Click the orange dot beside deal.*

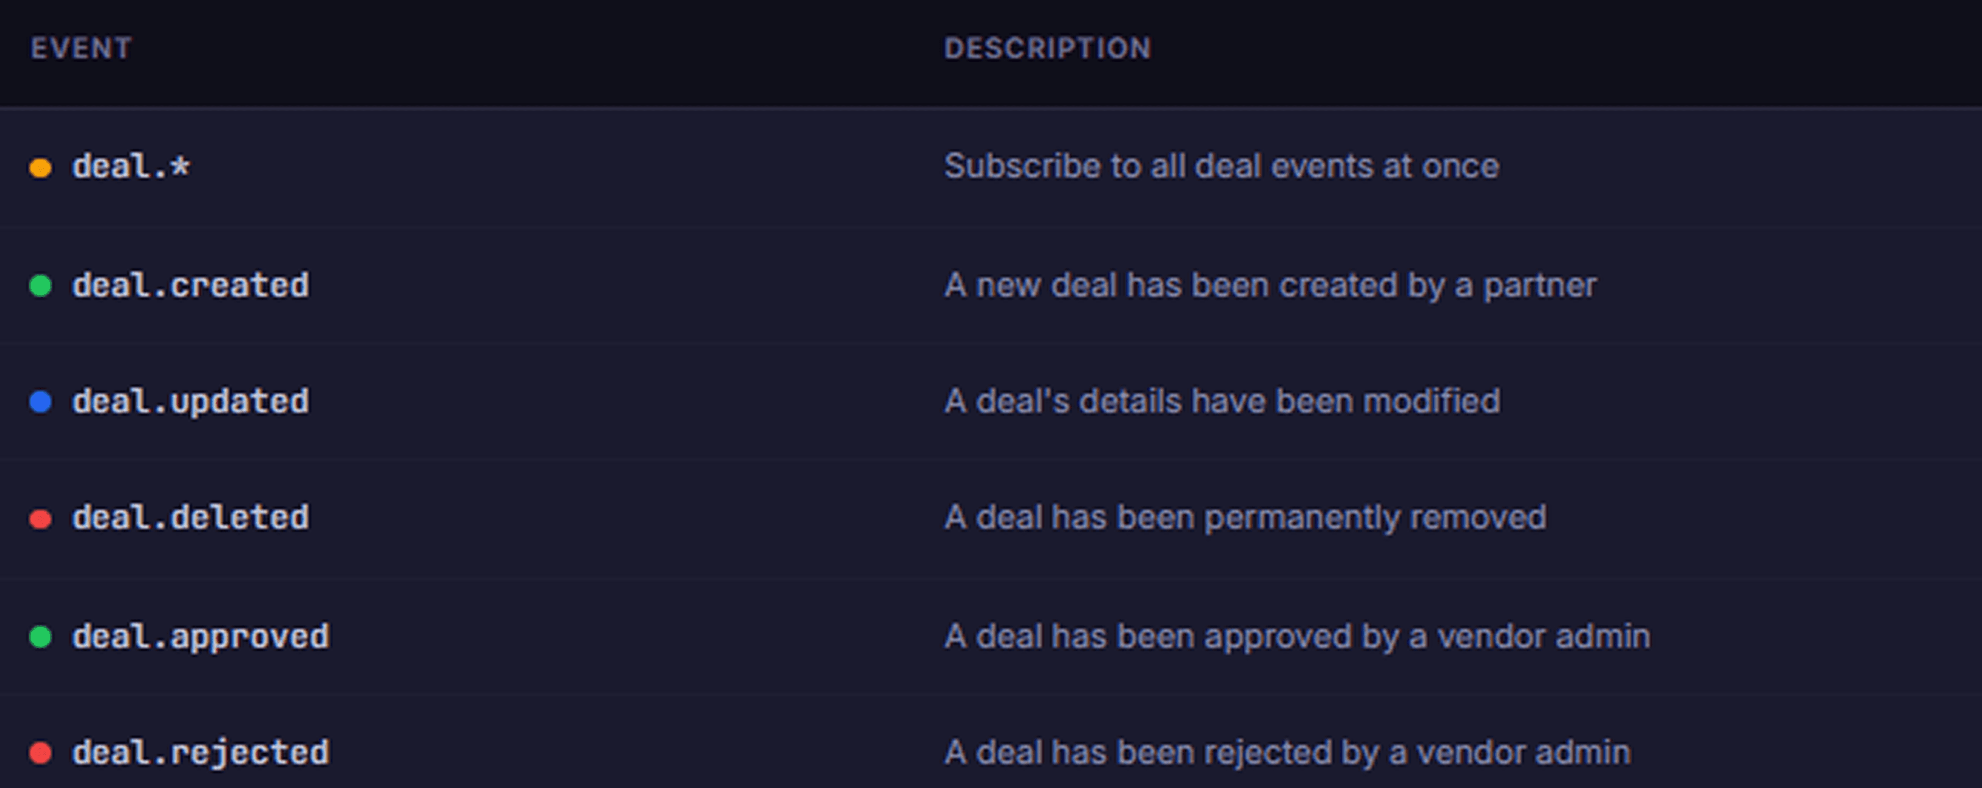[x=40, y=167]
